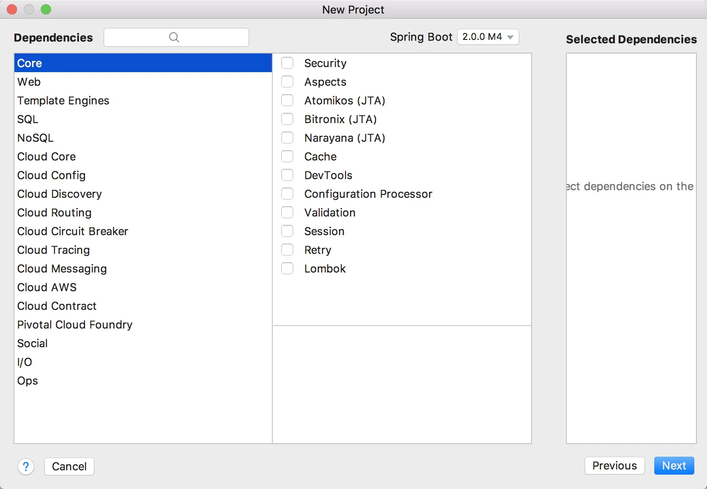707x489 pixels.
Task: Open the Spring Boot version dropdown
Action: [x=488, y=37]
